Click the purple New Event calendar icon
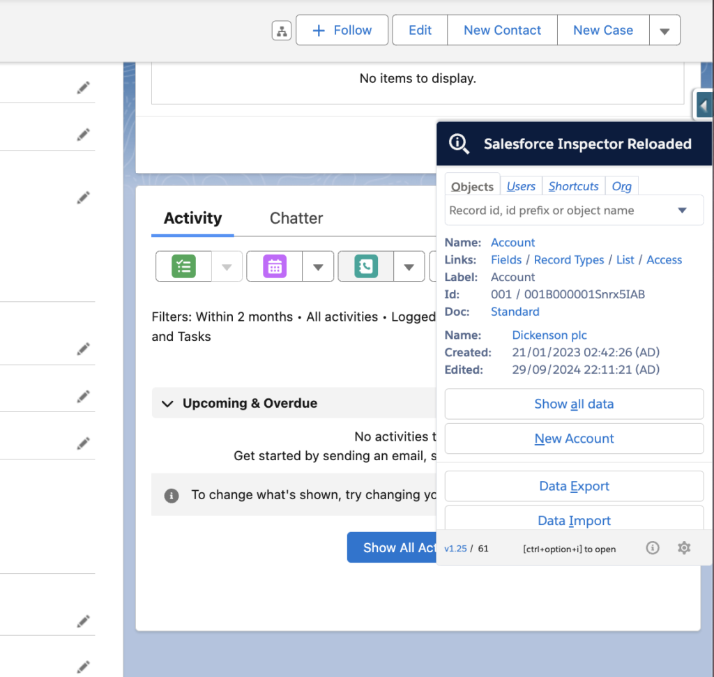The image size is (714, 677). pyautogui.click(x=275, y=266)
